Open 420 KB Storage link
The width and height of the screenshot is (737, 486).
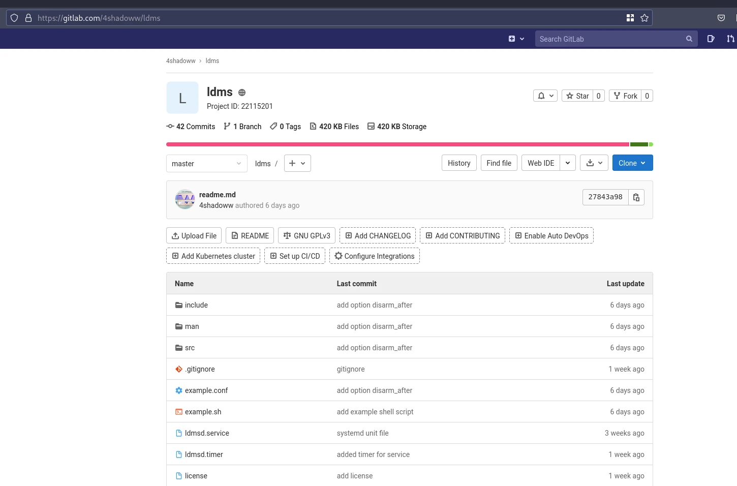[397, 127]
